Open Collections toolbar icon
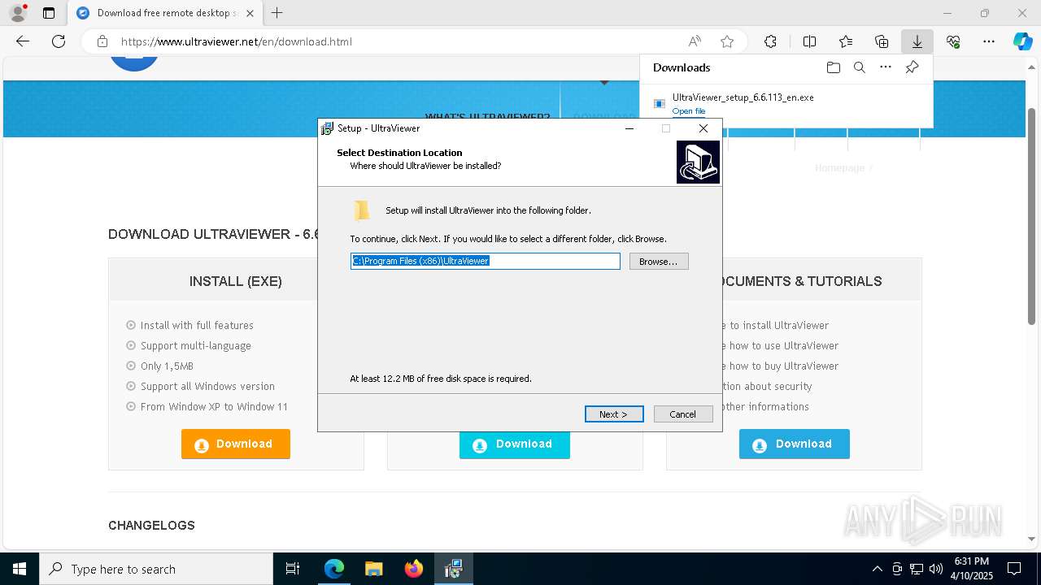Viewport: 1041px width, 585px height. click(882, 41)
